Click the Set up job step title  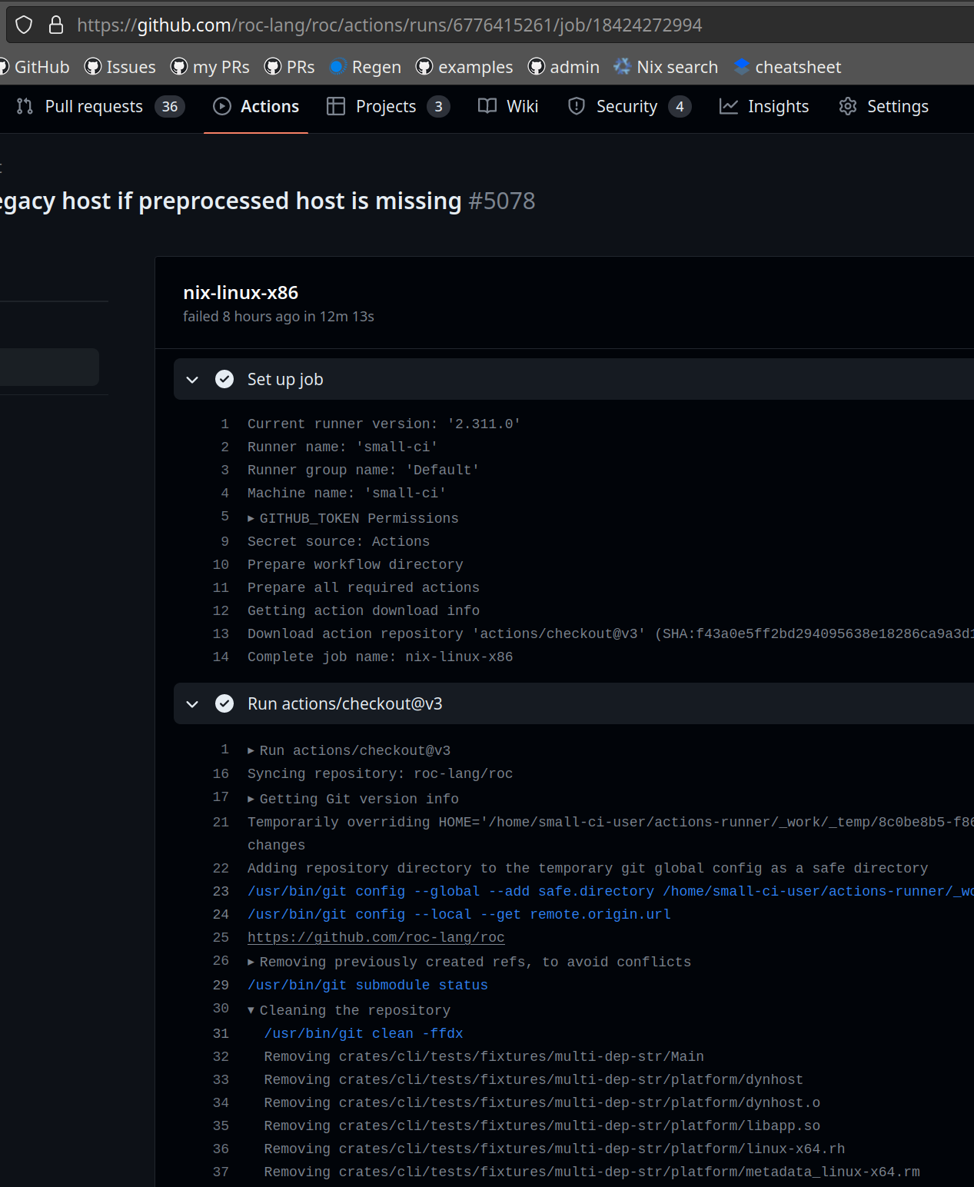[285, 379]
